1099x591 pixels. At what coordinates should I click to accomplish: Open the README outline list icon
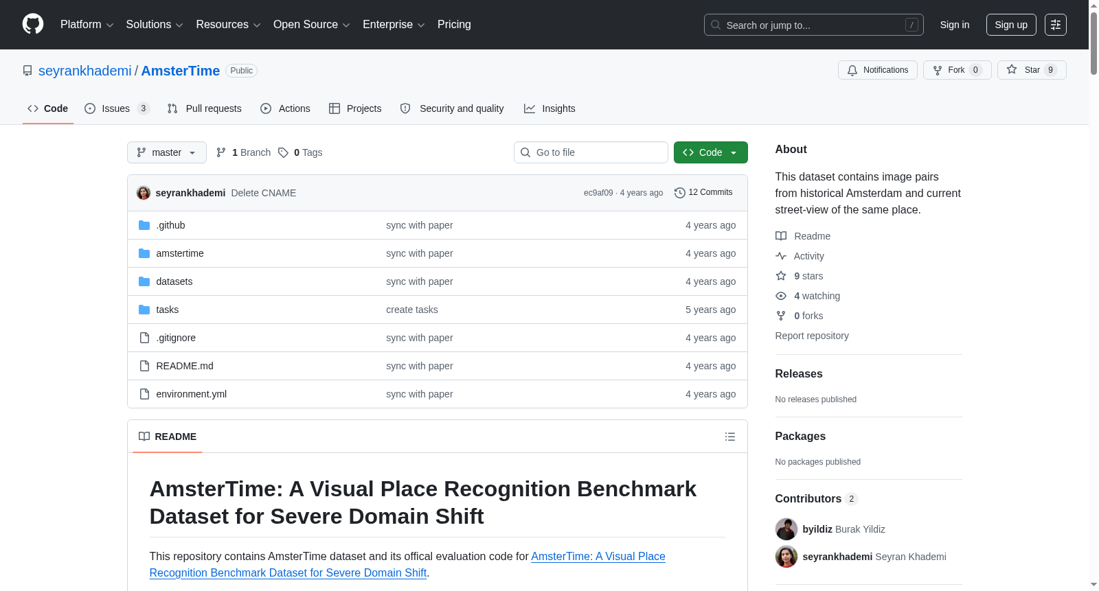pyautogui.click(x=730, y=437)
